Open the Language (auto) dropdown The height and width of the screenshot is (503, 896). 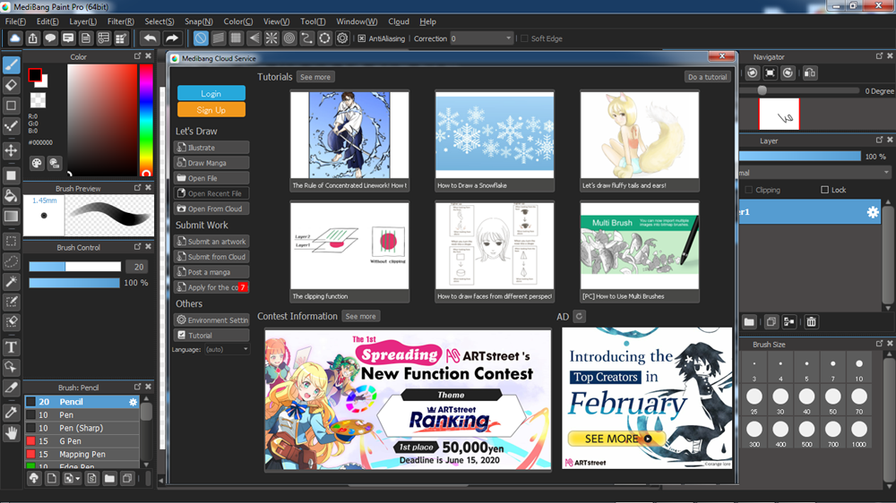227,349
